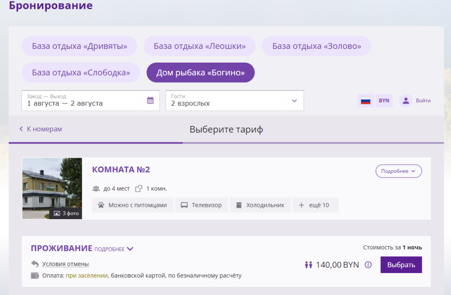The image size is (451, 295).
Task: Expand ПРОЖИВАНИЕ подробнее chevron
Action: point(130,249)
